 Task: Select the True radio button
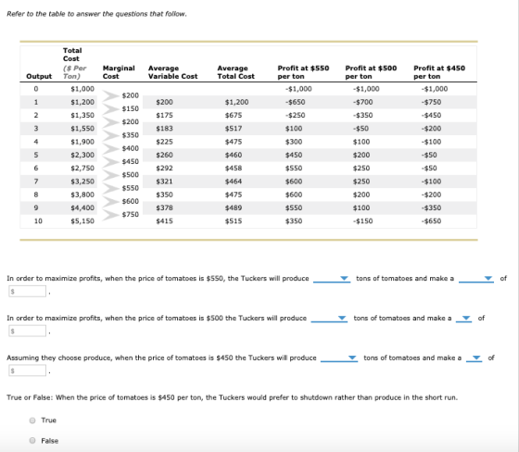(x=32, y=421)
